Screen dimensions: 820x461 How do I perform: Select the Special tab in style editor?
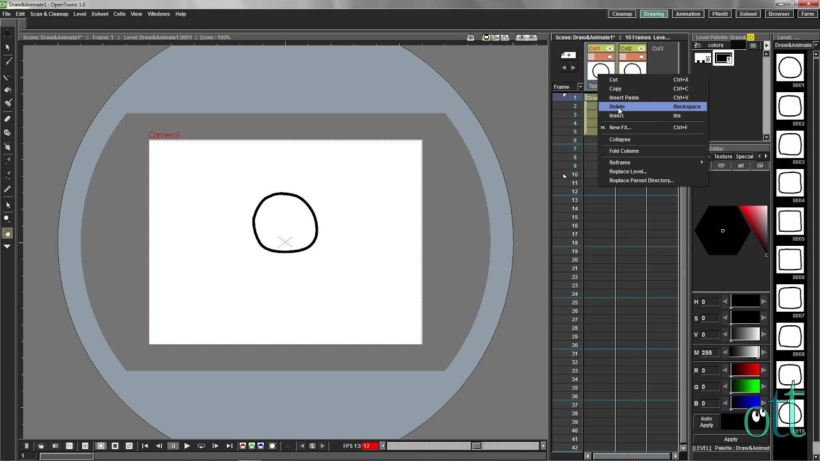point(744,157)
